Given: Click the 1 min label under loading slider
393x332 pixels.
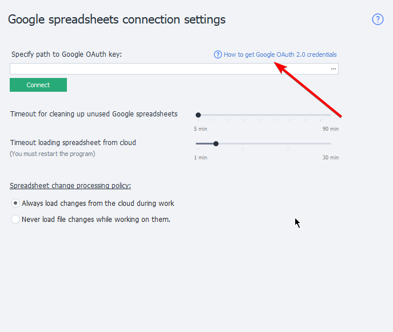Looking at the screenshot, I should click(x=200, y=158).
